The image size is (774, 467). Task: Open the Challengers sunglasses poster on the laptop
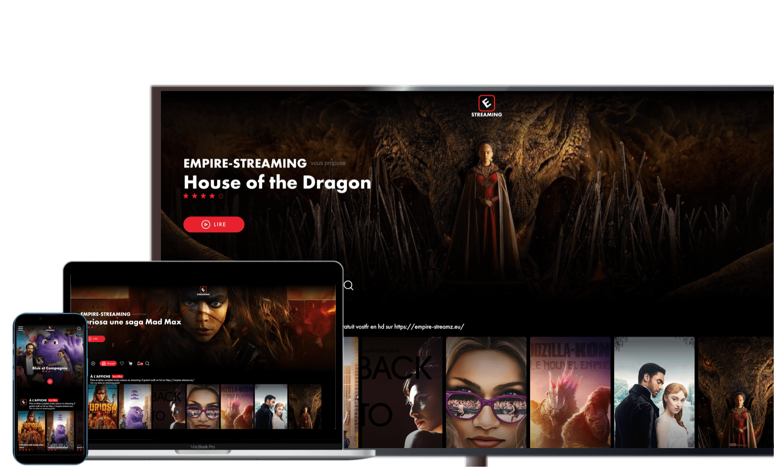203,406
